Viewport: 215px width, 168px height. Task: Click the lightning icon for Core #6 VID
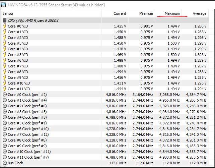[x=5, y=60]
